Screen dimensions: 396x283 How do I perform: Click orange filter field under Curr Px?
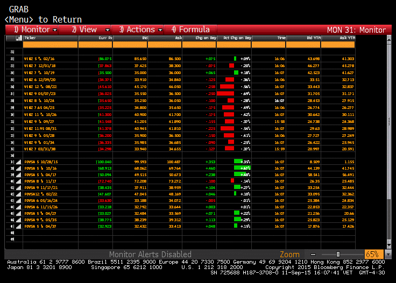point(95,45)
